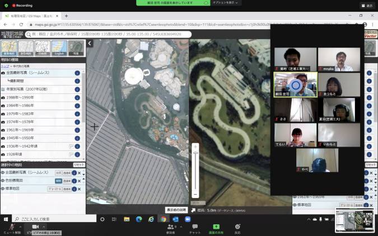
Task: Open transparency setting for 色別標高図 layer
Action: [67, 181]
